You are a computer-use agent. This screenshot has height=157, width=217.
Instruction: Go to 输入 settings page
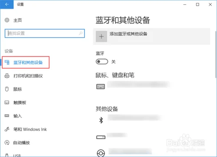(17, 116)
